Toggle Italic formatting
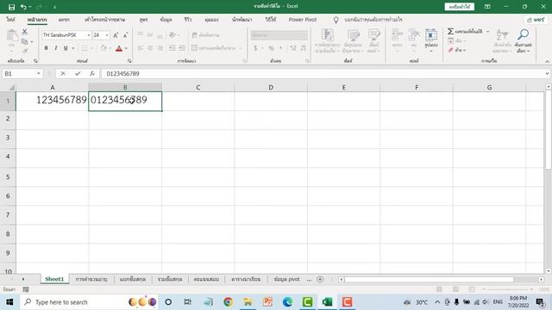 [55, 48]
